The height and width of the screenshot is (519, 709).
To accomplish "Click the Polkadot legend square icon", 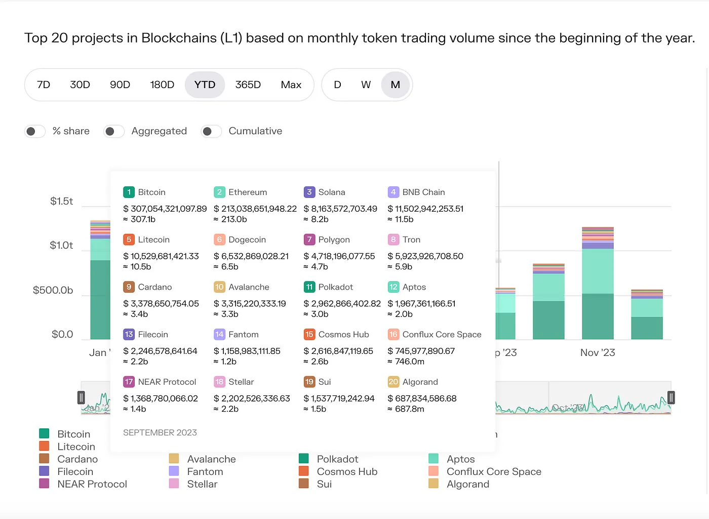I will [x=304, y=459].
